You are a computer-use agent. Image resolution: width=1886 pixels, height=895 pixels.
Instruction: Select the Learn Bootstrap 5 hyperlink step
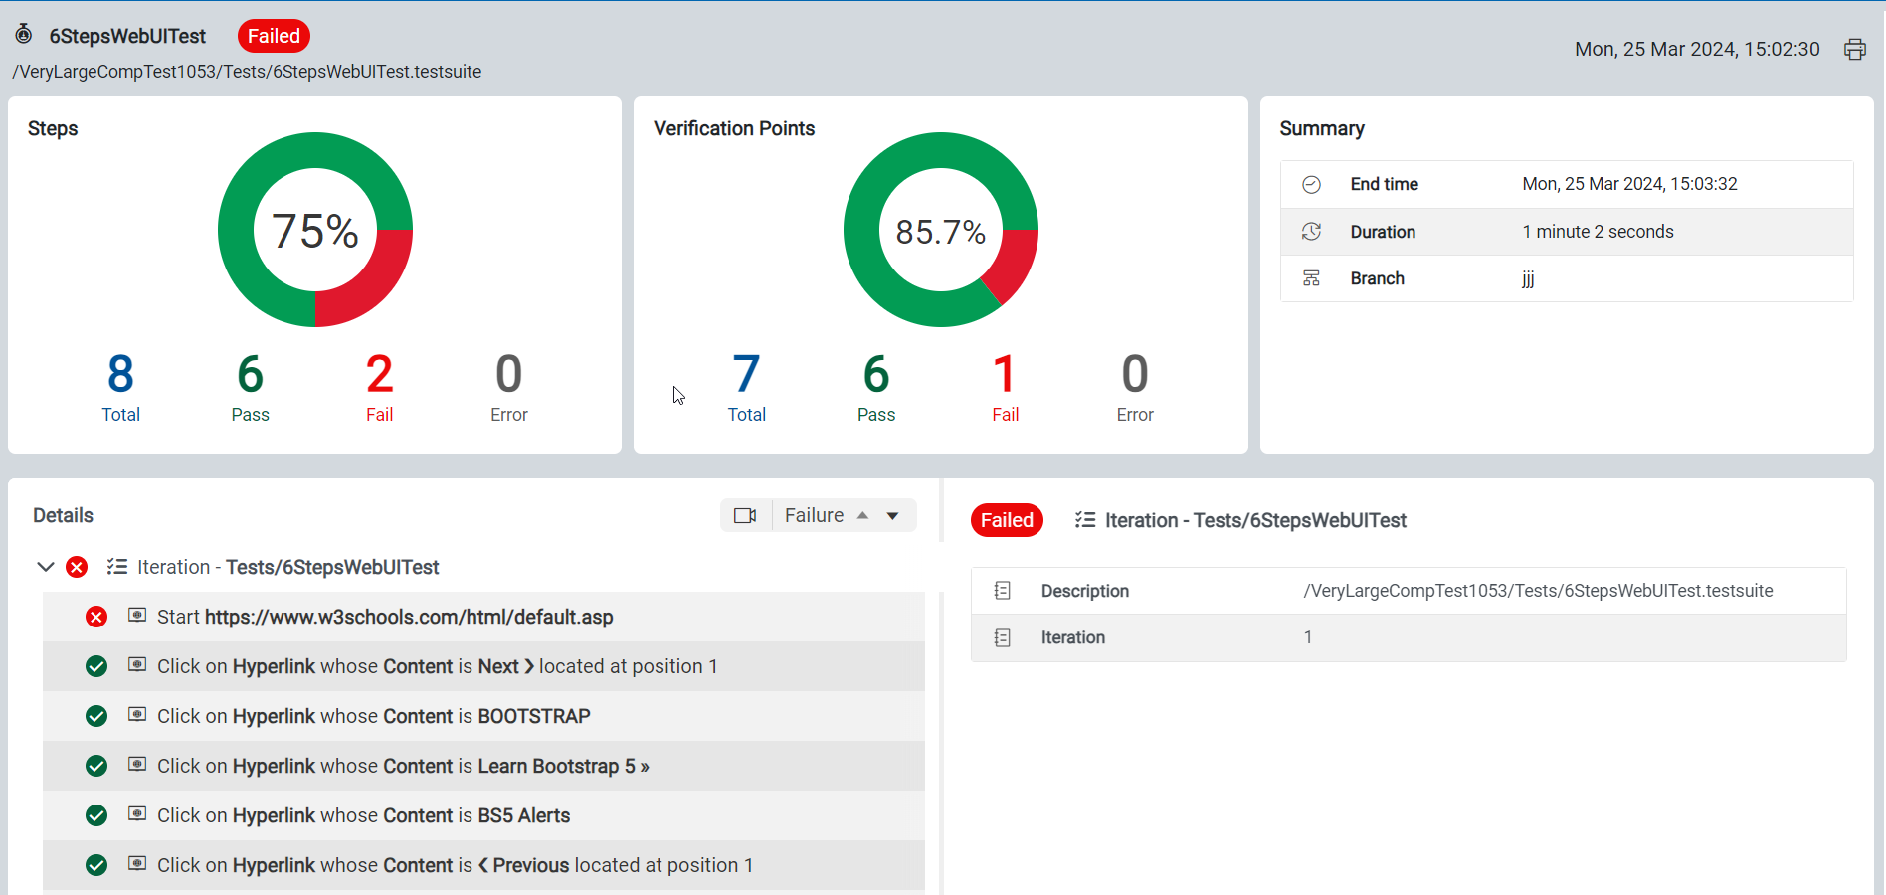483,766
